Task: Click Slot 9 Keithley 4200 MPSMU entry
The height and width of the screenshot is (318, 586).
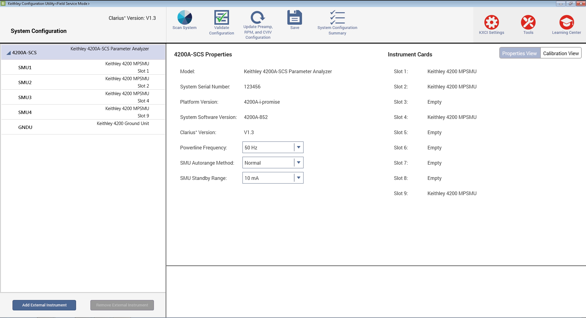Action: pyautogui.click(x=452, y=193)
